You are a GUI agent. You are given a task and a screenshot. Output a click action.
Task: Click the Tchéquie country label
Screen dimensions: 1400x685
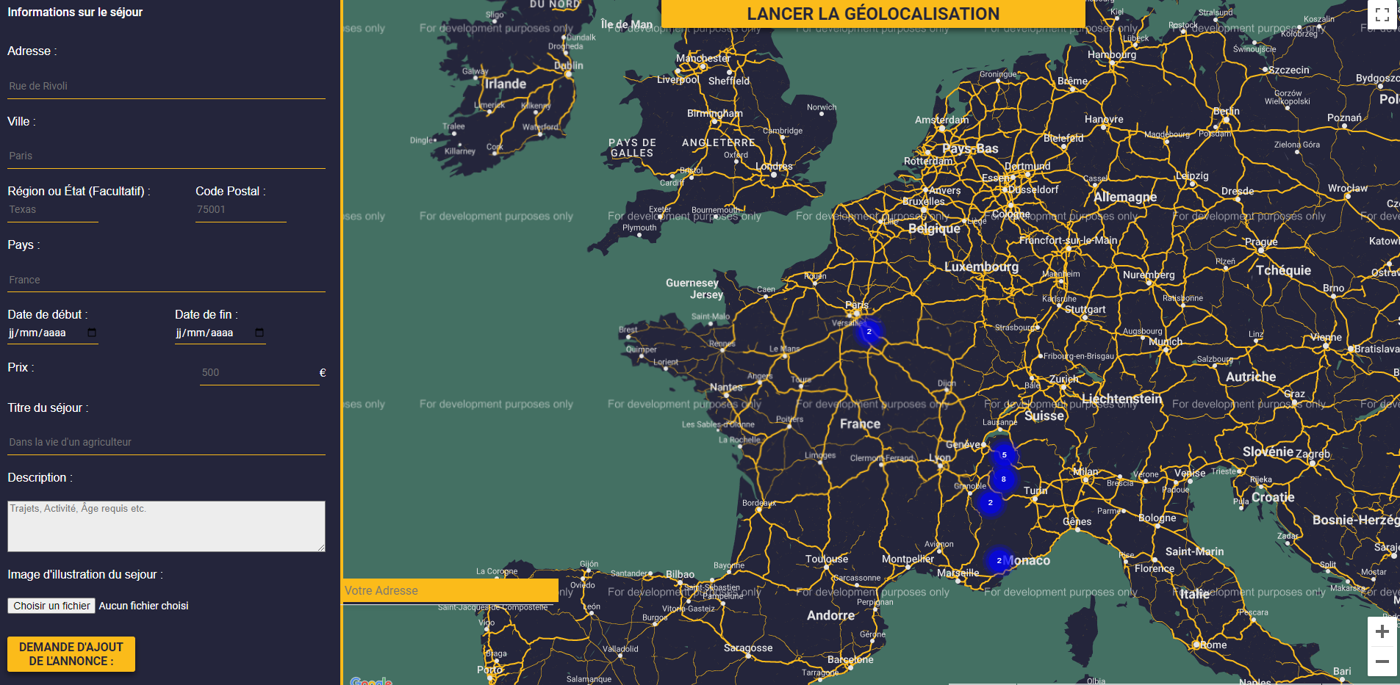tap(1283, 270)
